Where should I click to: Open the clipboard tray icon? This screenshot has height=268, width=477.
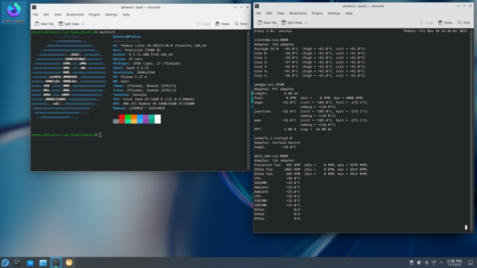411,263
